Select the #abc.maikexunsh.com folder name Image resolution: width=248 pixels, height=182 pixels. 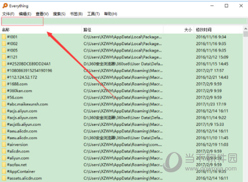pos(28,104)
